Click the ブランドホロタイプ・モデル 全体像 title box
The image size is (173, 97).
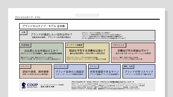[43, 26]
